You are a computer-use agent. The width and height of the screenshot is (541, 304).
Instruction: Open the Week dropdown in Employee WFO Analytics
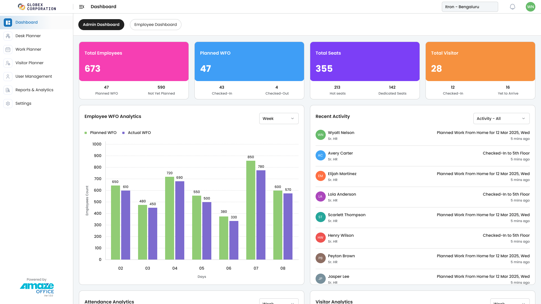[x=279, y=119]
